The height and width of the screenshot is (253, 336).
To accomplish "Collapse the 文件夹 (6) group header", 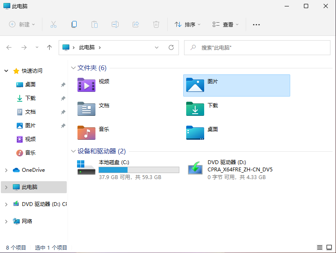I will coord(73,68).
